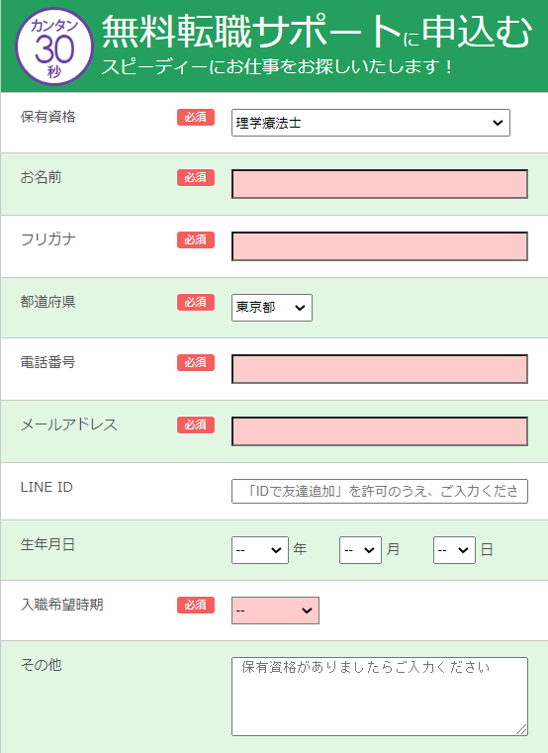
Task: Click the カンタン30秒 circular badge icon
Action: tap(54, 47)
